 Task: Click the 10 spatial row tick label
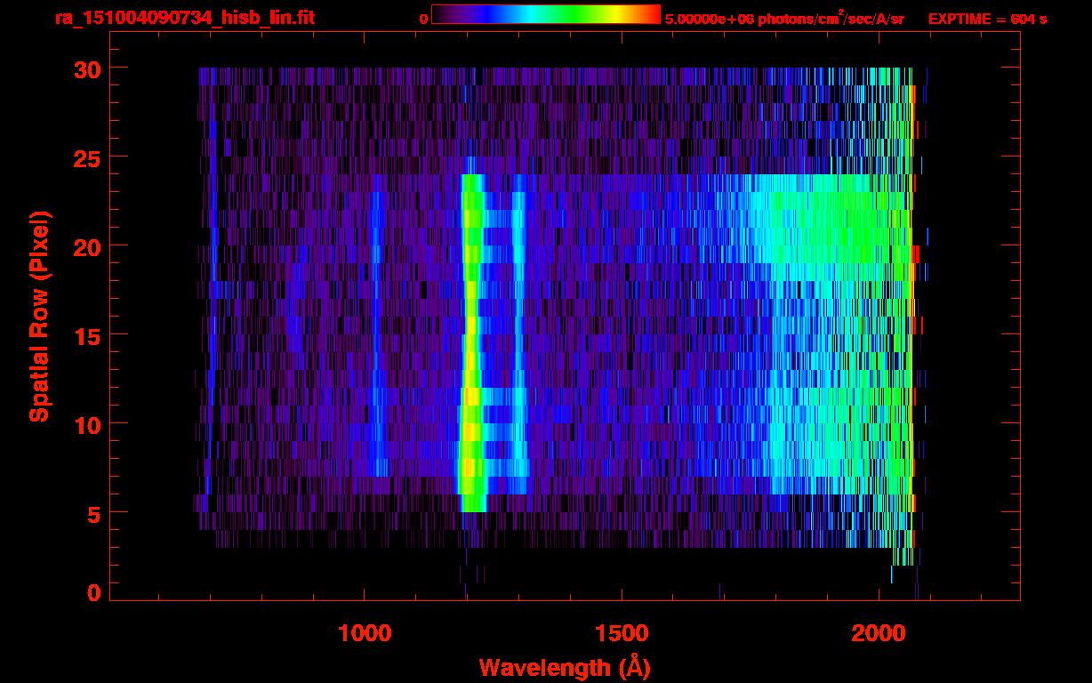coord(86,424)
